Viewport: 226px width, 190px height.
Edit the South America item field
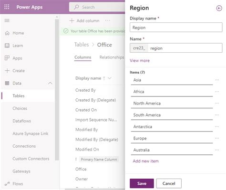pyautogui.click(x=172, y=115)
